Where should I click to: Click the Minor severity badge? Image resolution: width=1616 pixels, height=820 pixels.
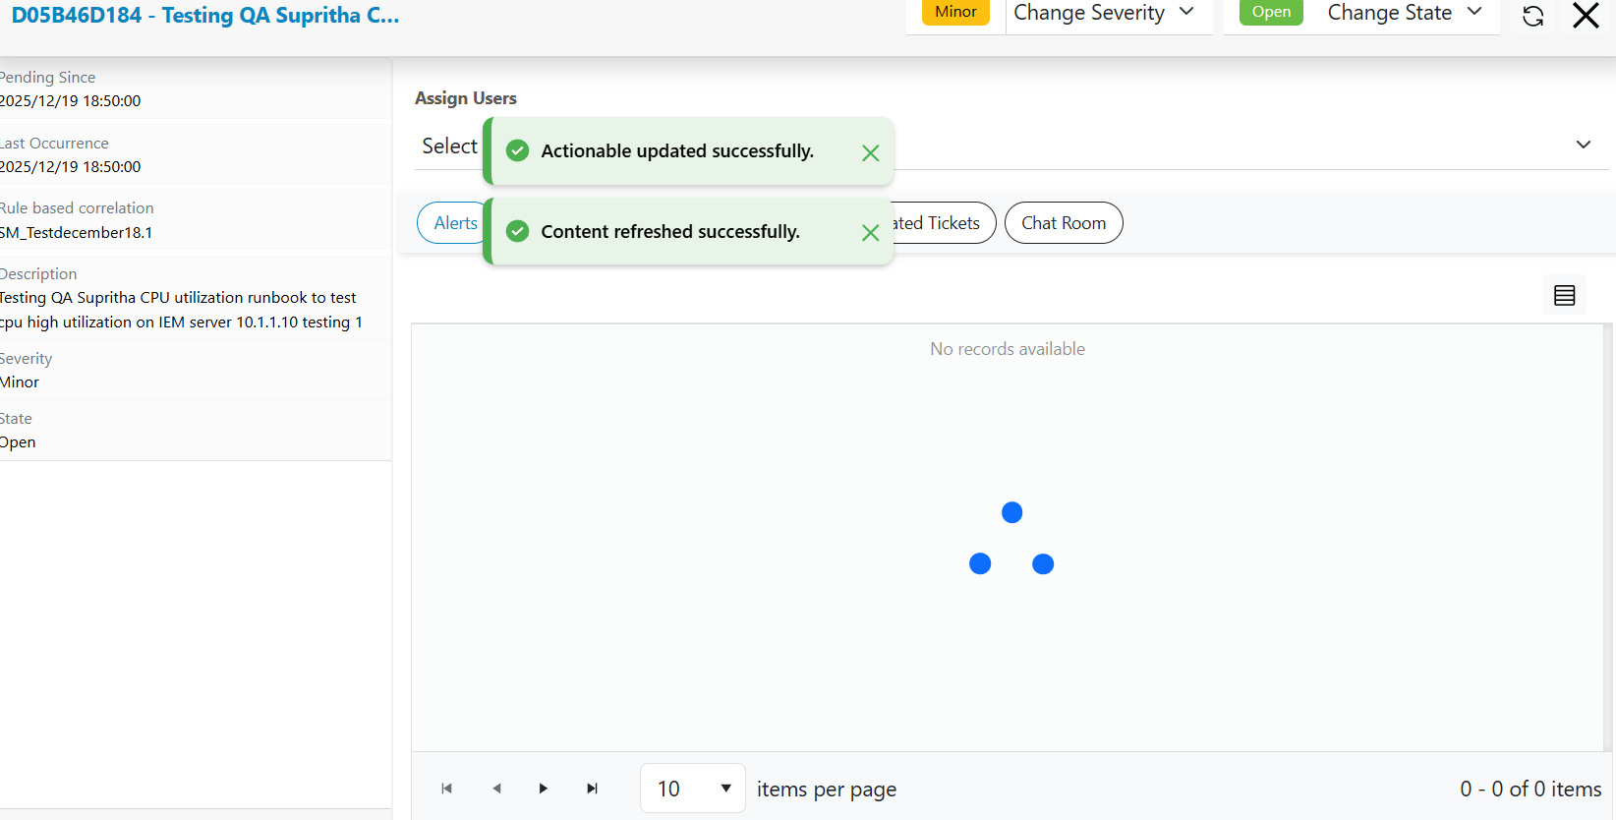[955, 12]
